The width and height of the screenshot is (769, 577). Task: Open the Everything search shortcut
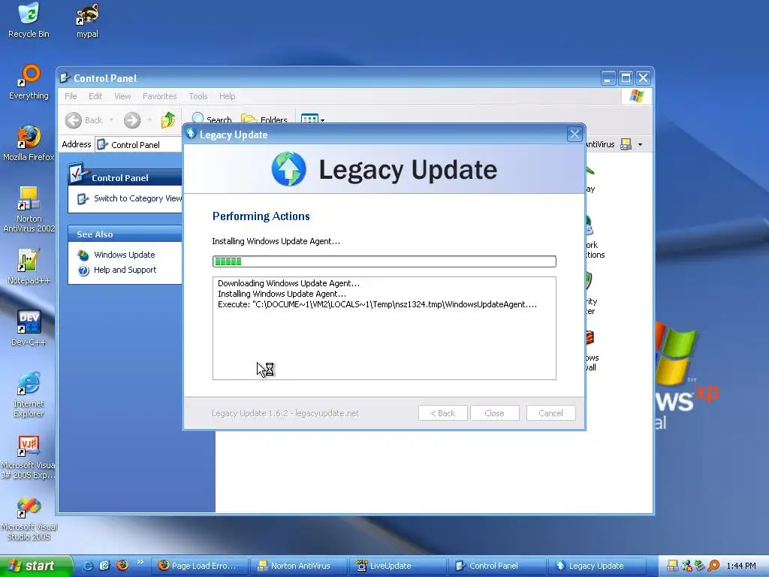pyautogui.click(x=29, y=82)
